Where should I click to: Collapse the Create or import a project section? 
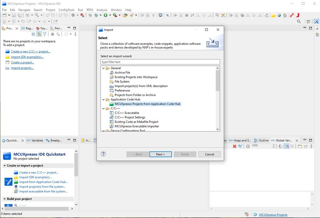(x=5, y=166)
